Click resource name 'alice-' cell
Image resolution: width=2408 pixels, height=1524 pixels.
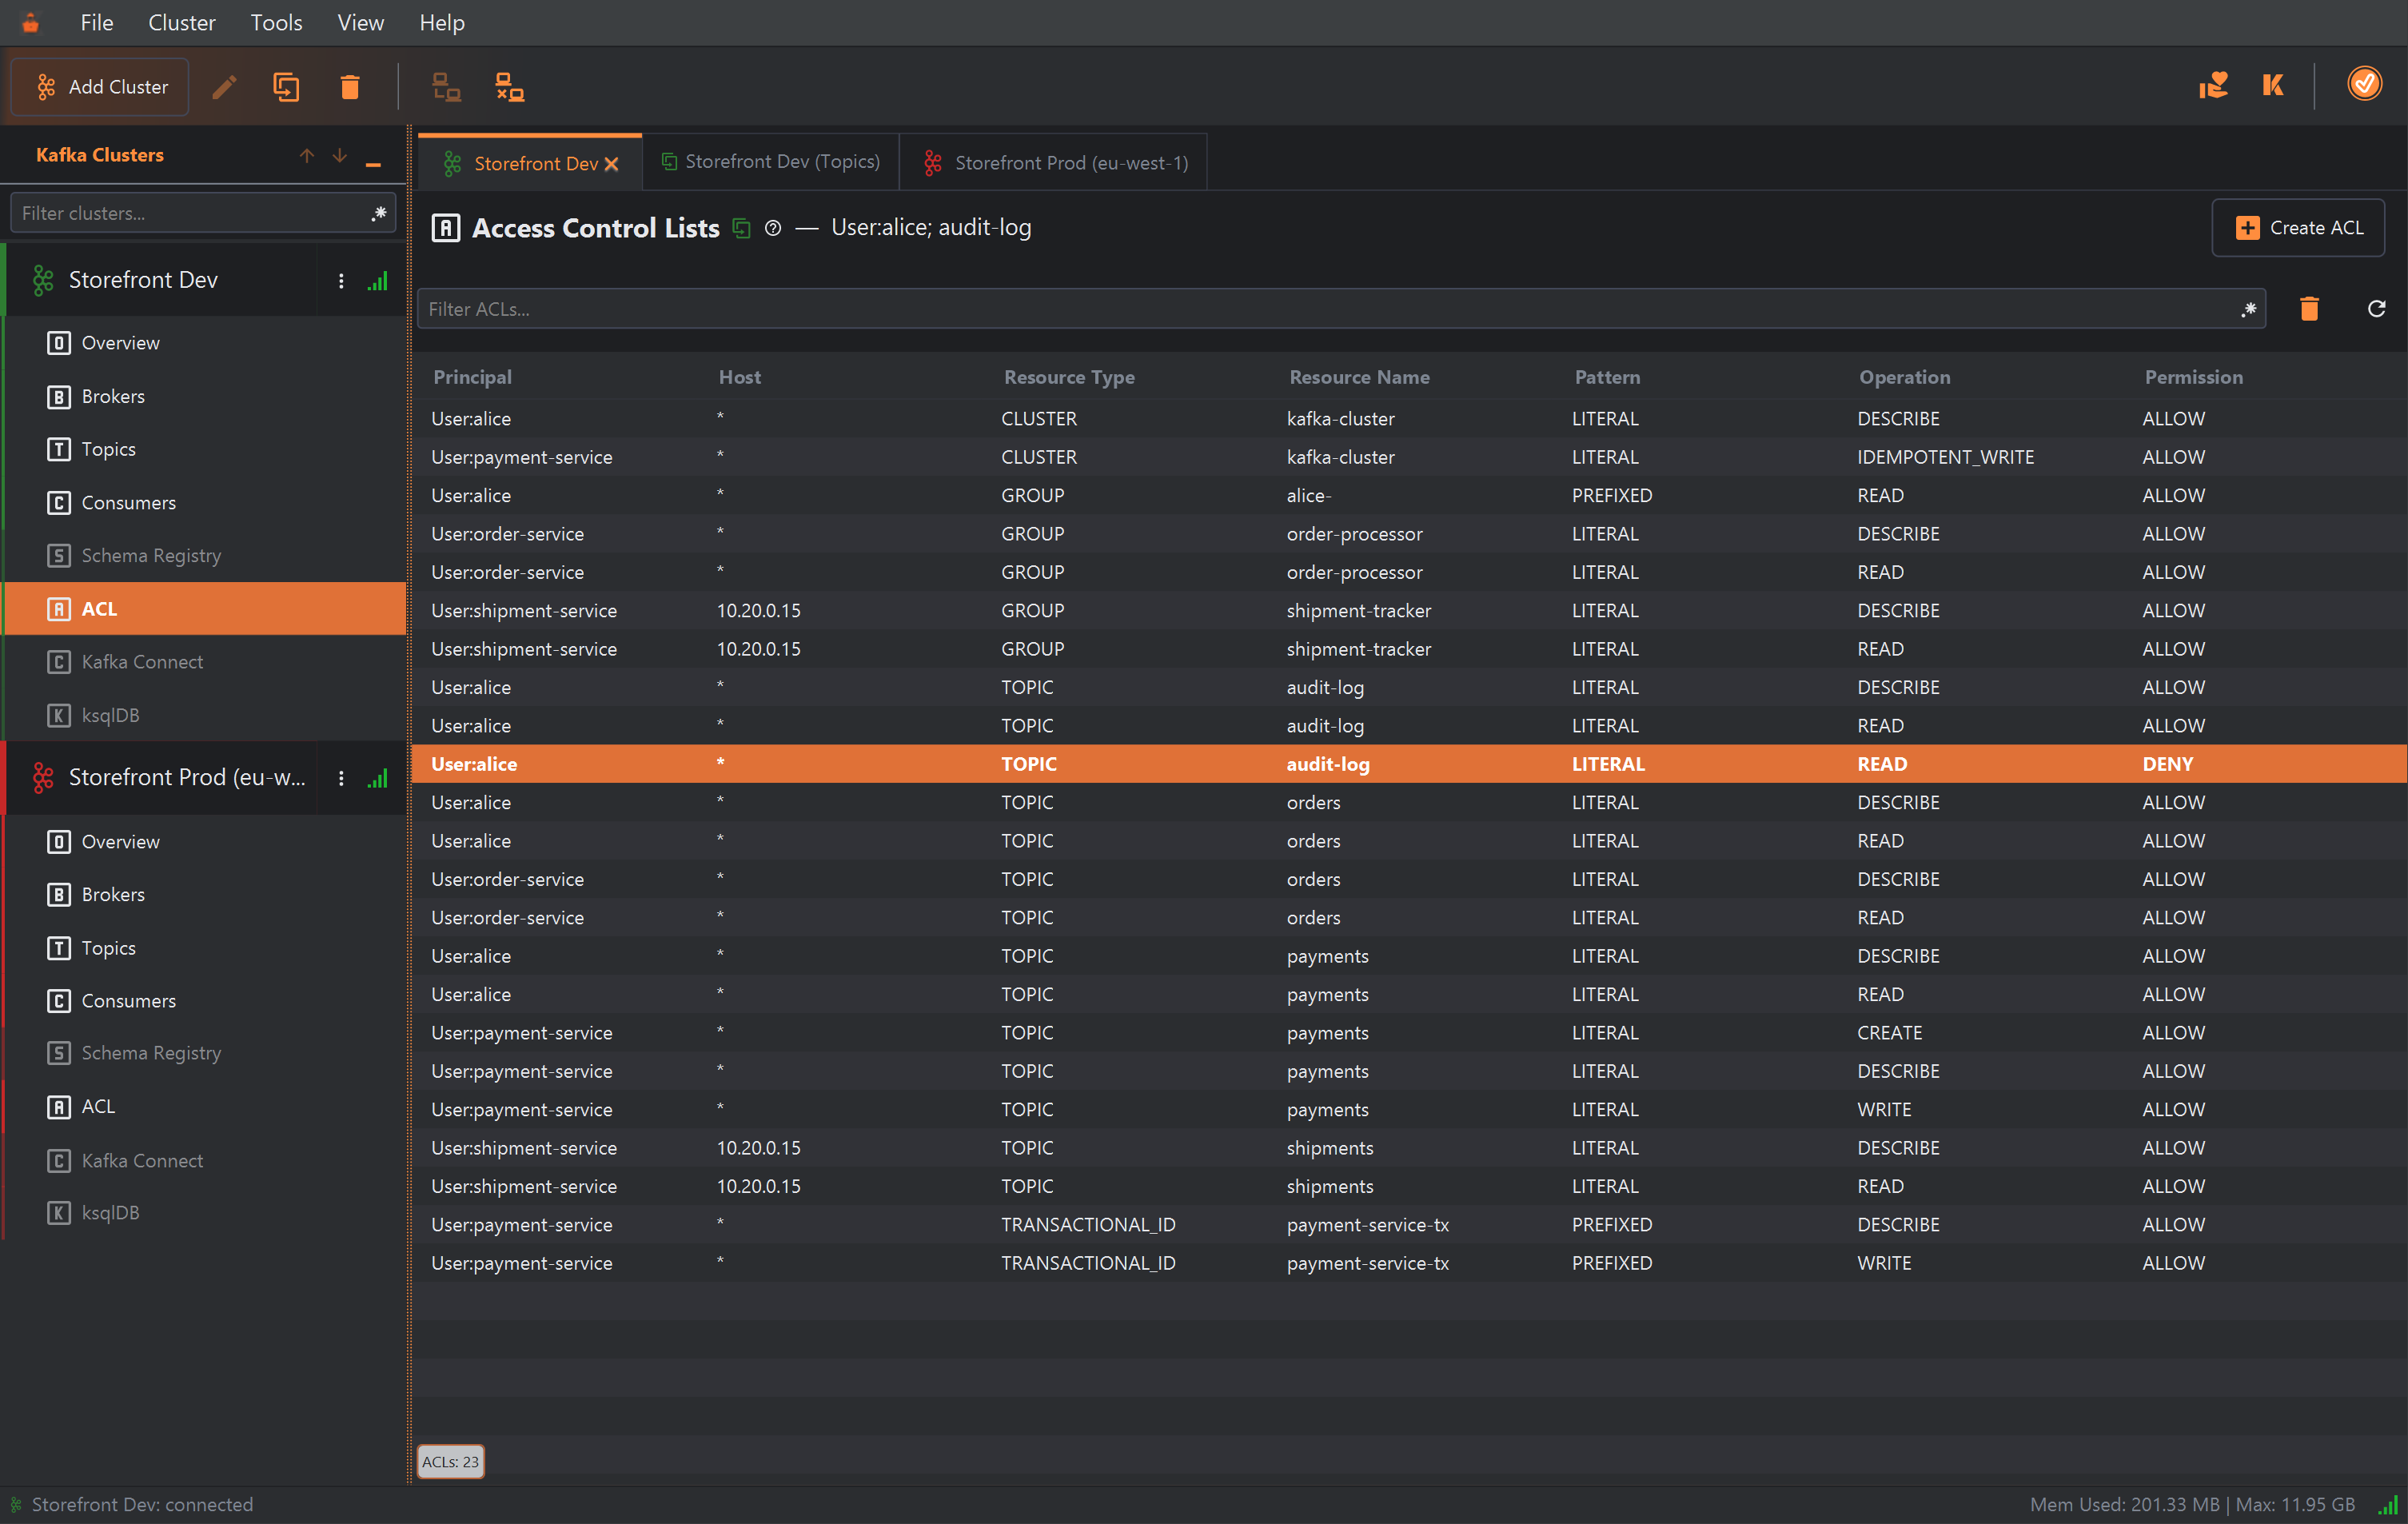coord(1308,496)
